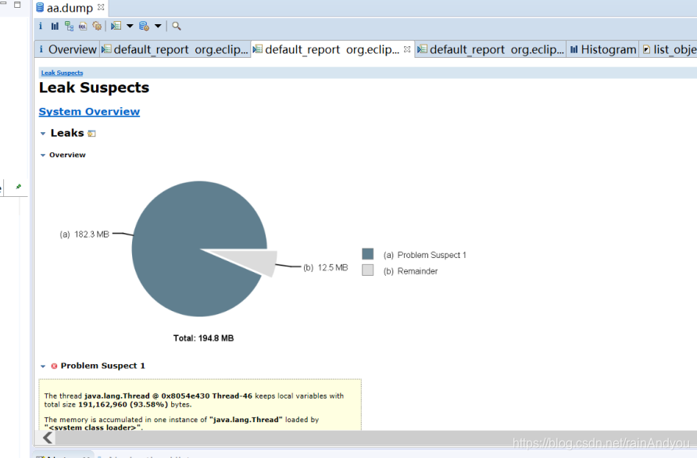Switch to the Histogram tab

[x=603, y=49]
